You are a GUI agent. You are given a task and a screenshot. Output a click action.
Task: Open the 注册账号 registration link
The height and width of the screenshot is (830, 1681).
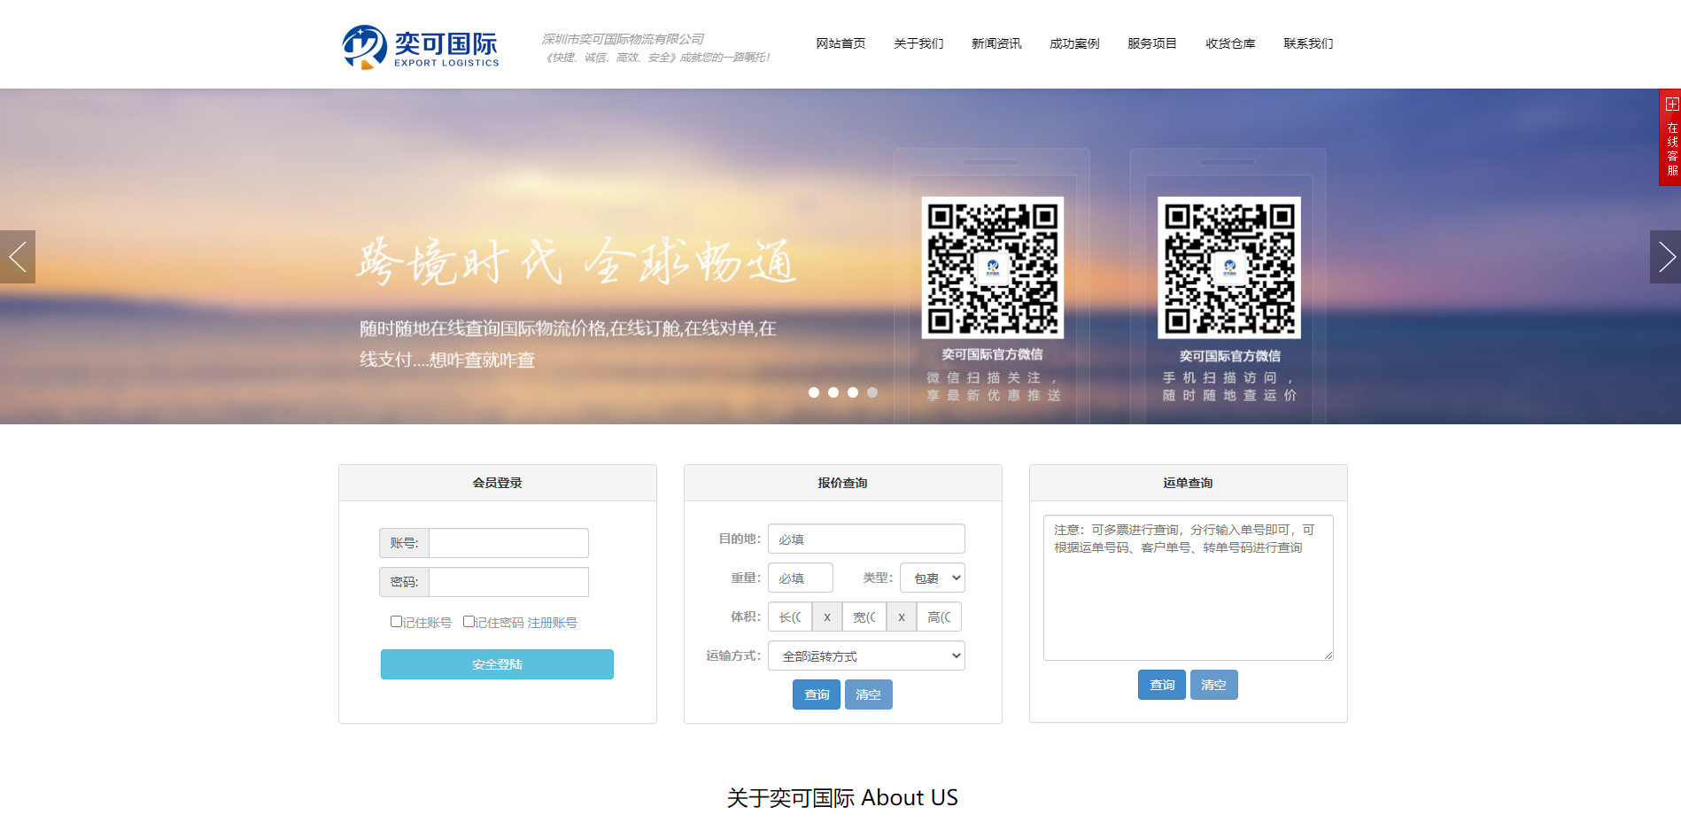[552, 623]
